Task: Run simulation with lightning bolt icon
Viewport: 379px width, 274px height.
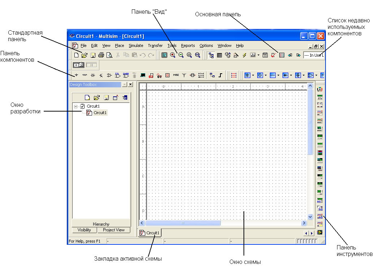Action: click(244, 55)
